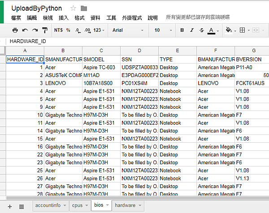Open the 工具 (Tools) menu
Image resolution: width=269 pixels, height=213 pixels.
[x=111, y=18]
